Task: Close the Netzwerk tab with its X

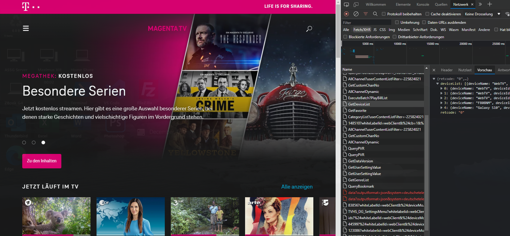Action: 472,5
